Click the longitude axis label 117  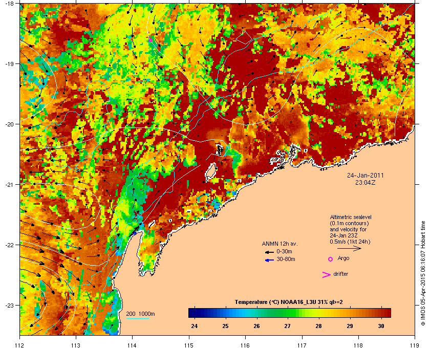point(302,345)
